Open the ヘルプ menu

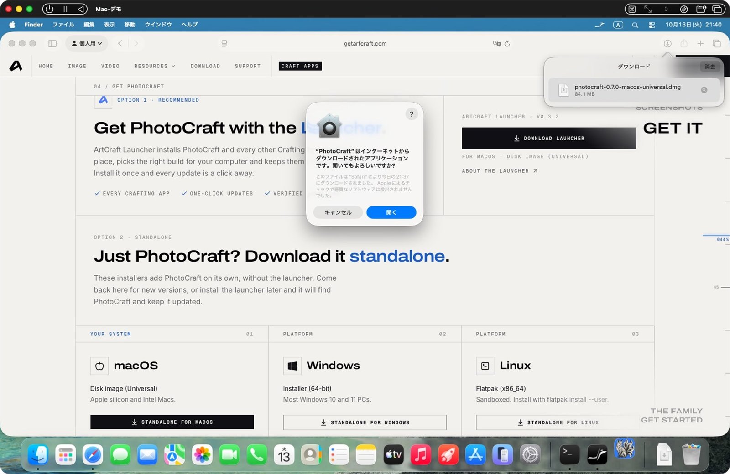coord(189,25)
